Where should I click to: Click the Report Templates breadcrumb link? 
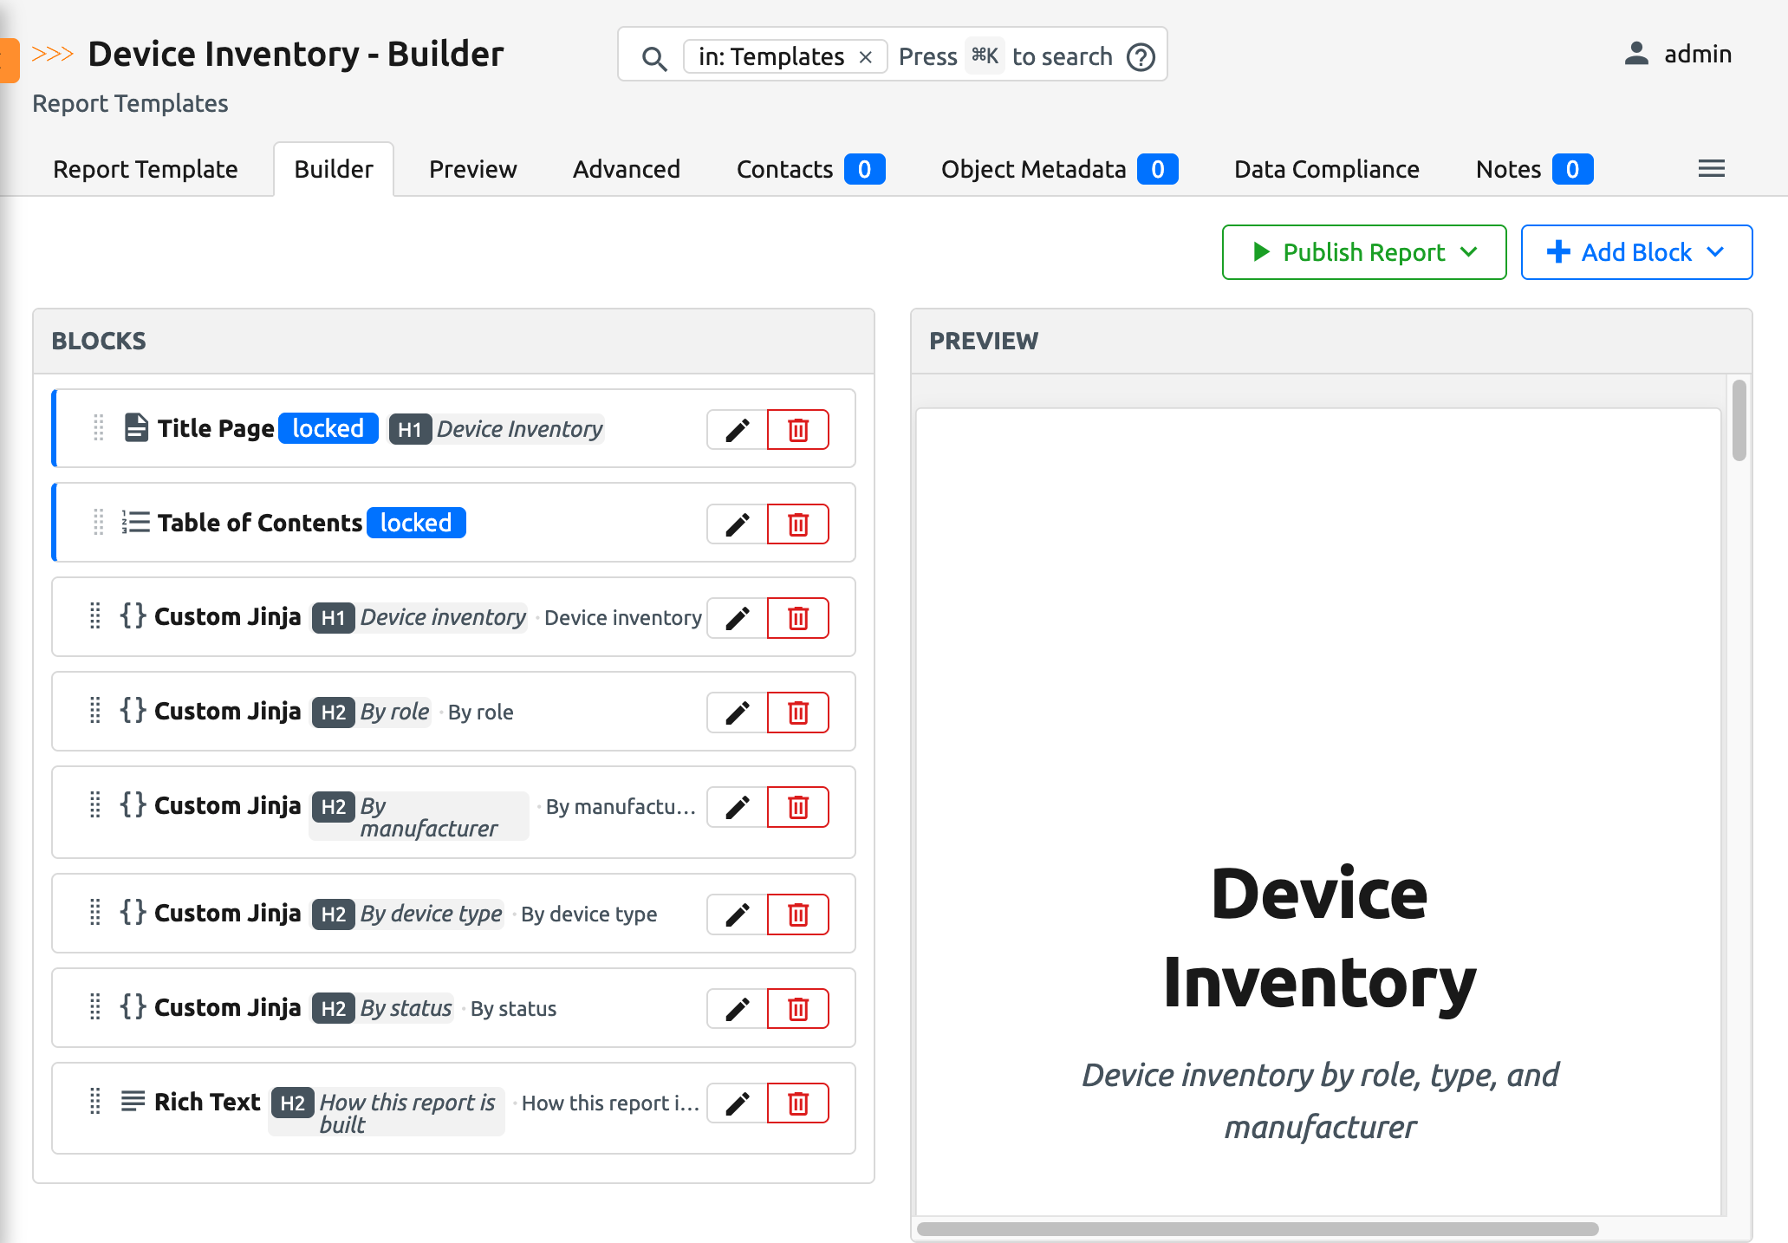(130, 103)
